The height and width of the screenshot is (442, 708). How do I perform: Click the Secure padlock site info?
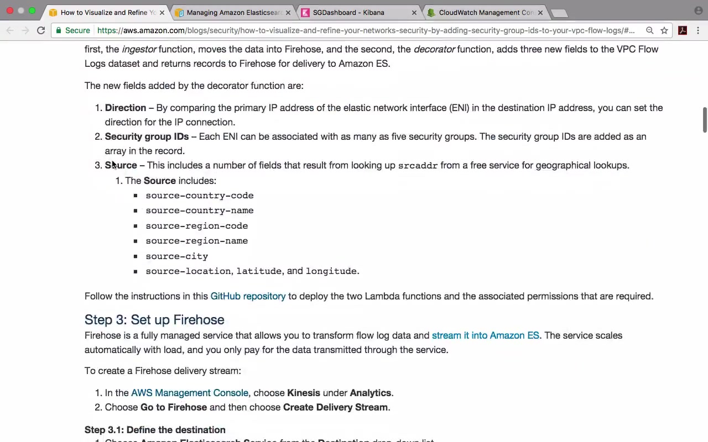73,30
